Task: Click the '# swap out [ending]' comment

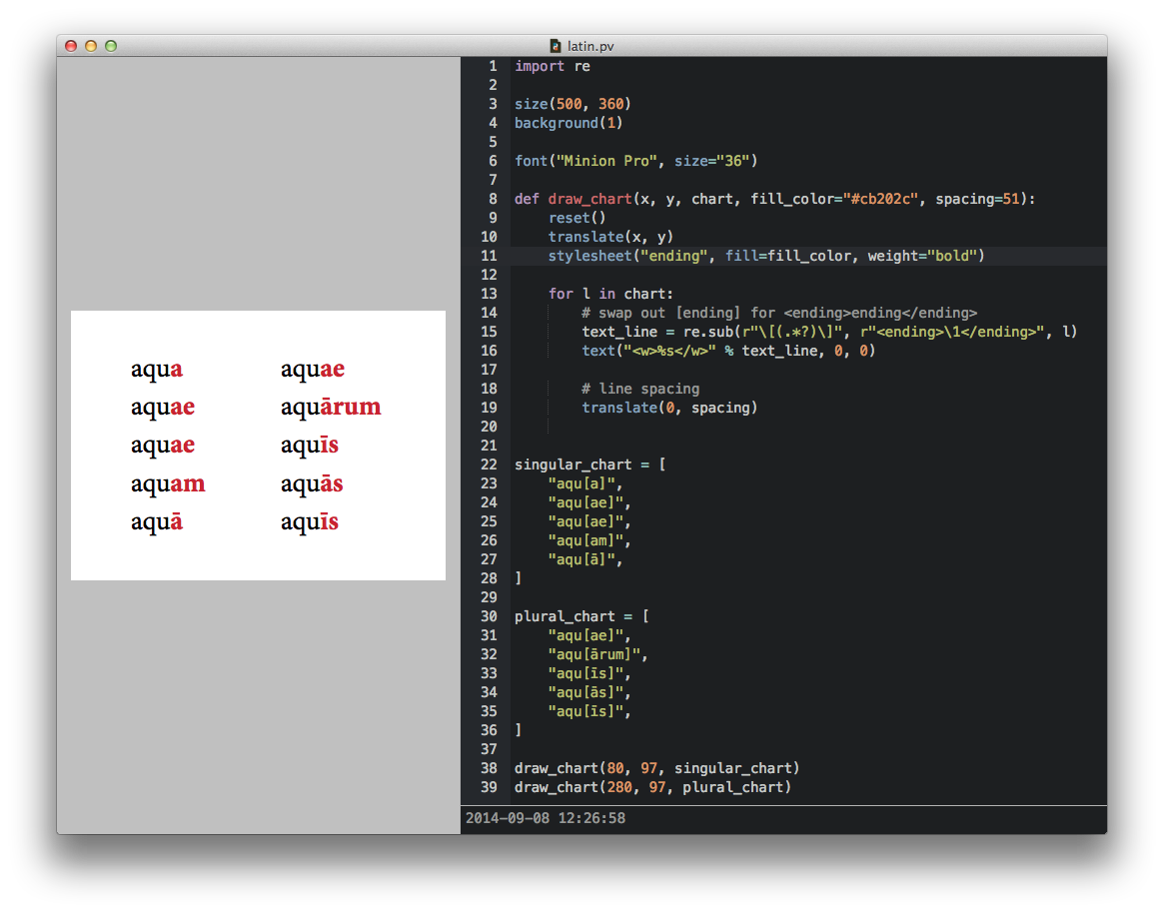Action: click(779, 314)
